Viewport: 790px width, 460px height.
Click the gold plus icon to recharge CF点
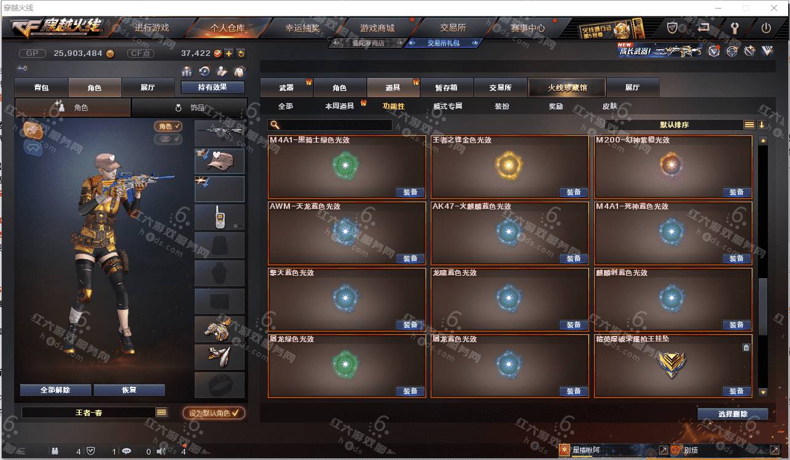[229, 53]
